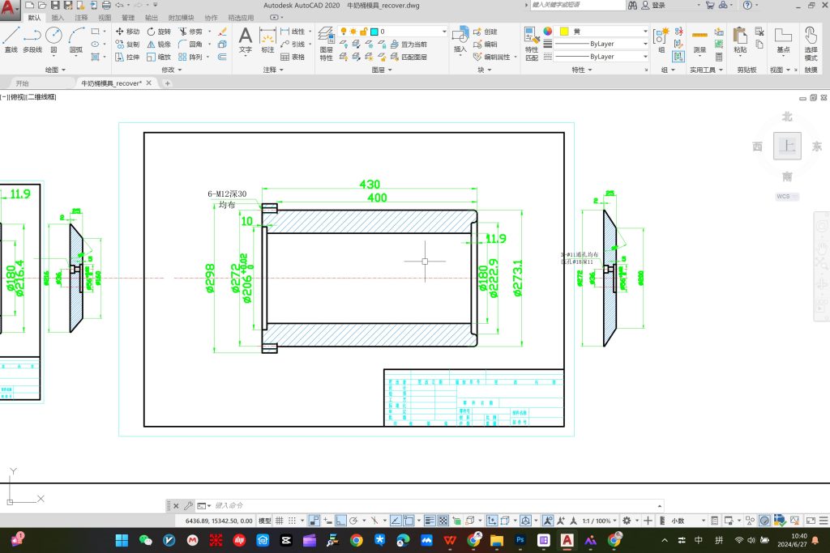This screenshot has height=553, width=830.
Task: Click the 特性匹配 (Match Properties) tool
Action: click(x=532, y=44)
